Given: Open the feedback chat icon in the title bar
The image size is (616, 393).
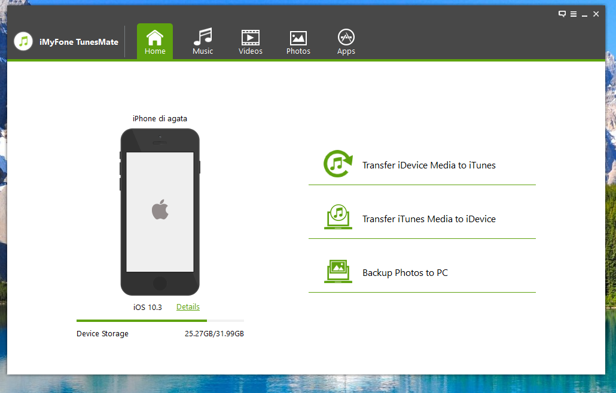Looking at the screenshot, I should 562,14.
